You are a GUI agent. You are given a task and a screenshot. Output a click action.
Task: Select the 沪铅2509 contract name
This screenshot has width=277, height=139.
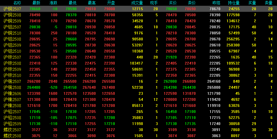tap(12, 124)
